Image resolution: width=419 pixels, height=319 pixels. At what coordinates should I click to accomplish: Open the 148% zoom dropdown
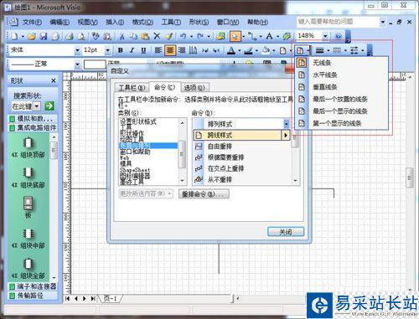coord(325,36)
